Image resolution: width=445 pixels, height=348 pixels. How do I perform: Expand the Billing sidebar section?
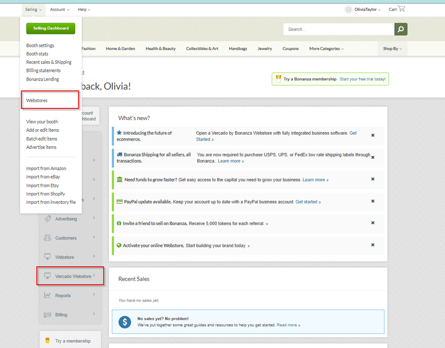94,313
